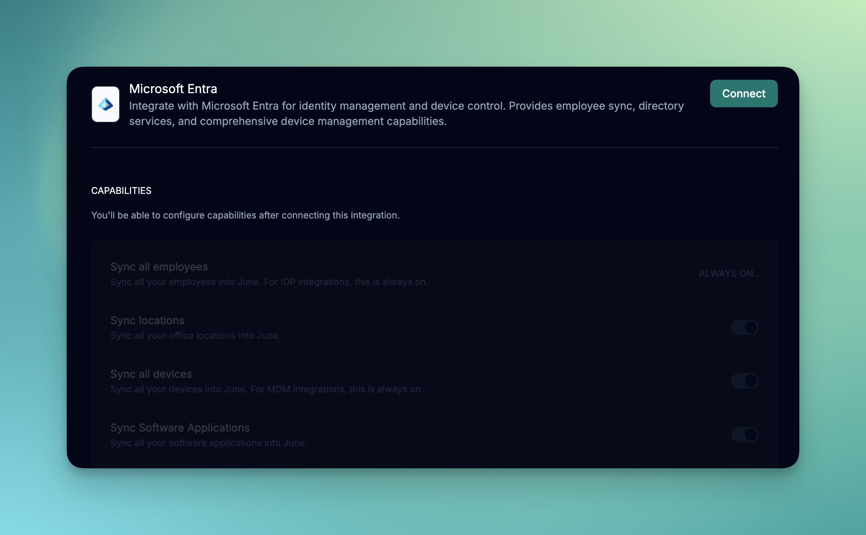Select the Sync all employees row title
Viewport: 866px width, 535px height.
coord(159,267)
